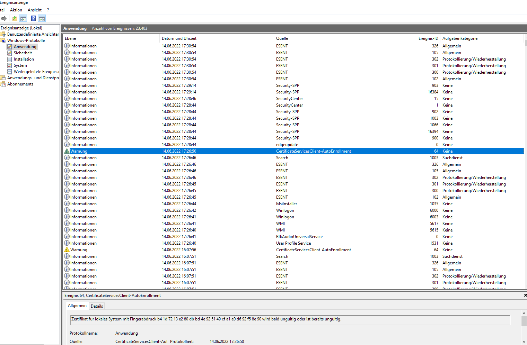Click the warning icon of the 16:07:56 event

[x=67, y=250]
